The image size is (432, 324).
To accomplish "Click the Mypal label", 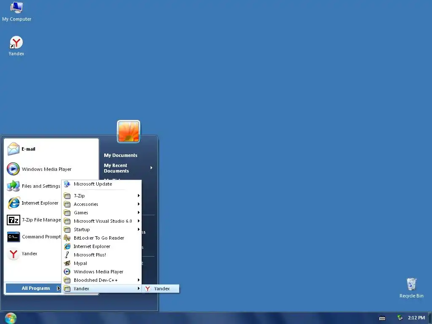I will click(80, 263).
